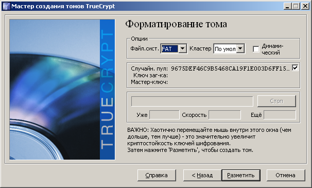
Task: Expand the Кластер size dropdown
Action: [229, 48]
